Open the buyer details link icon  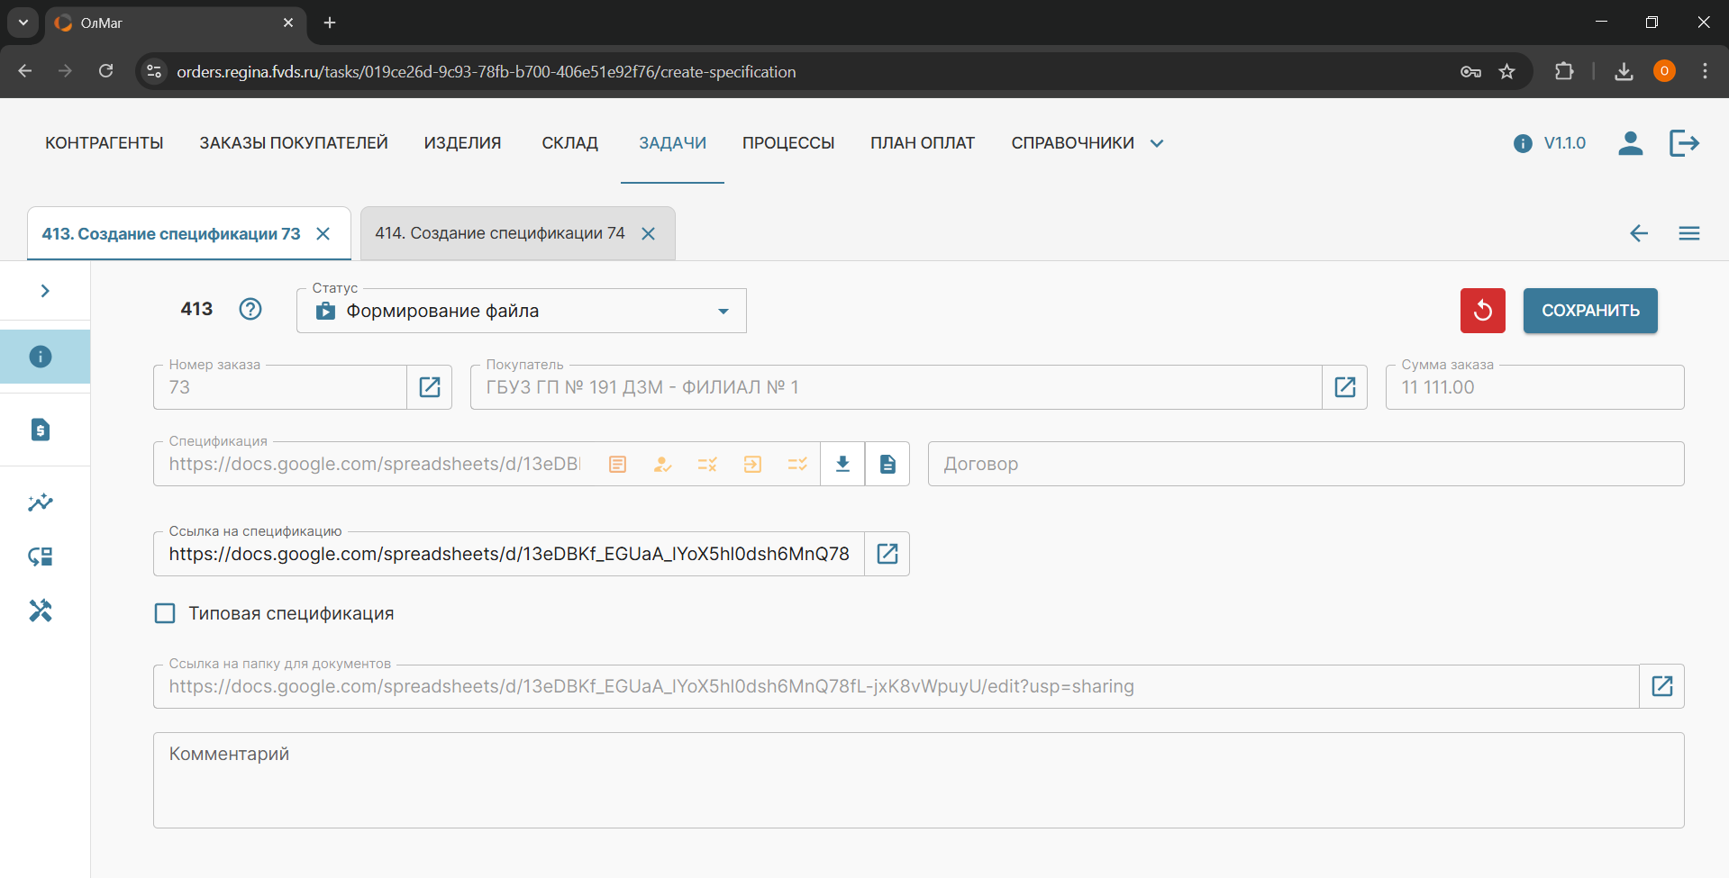1344,387
